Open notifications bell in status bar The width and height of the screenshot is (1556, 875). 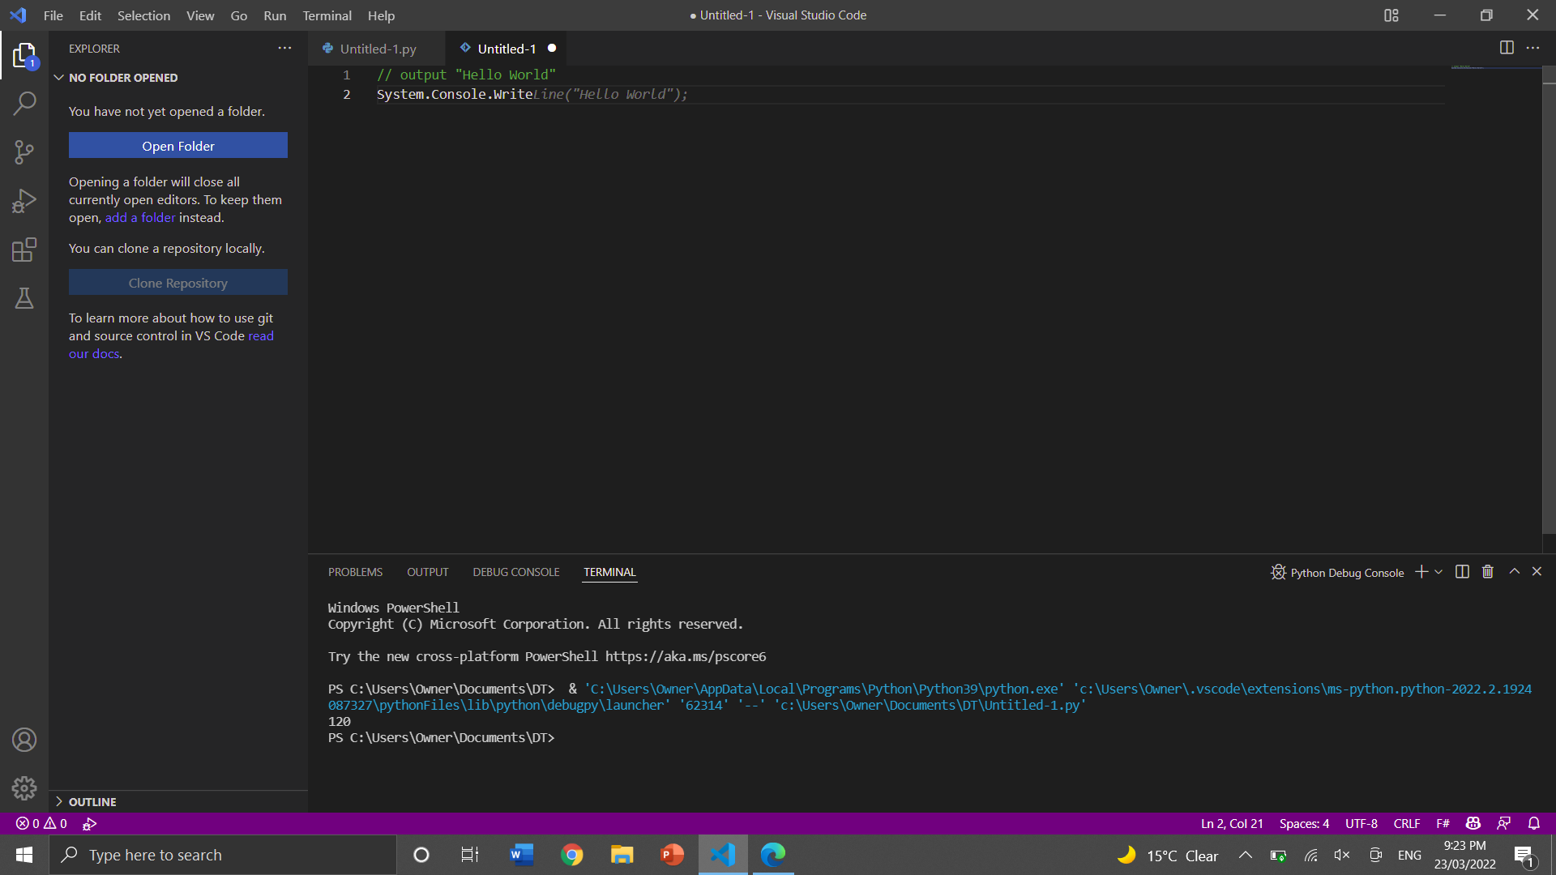tap(1534, 823)
